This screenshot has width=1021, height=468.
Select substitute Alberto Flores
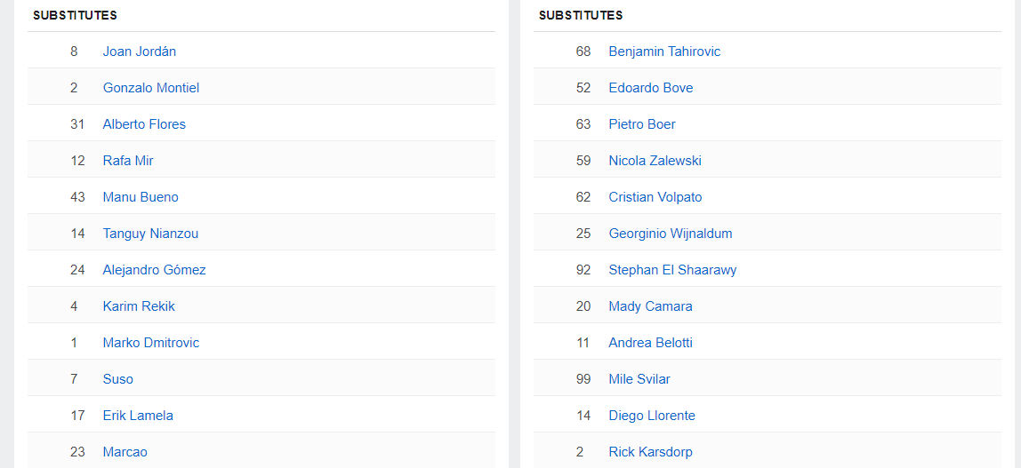coord(144,124)
